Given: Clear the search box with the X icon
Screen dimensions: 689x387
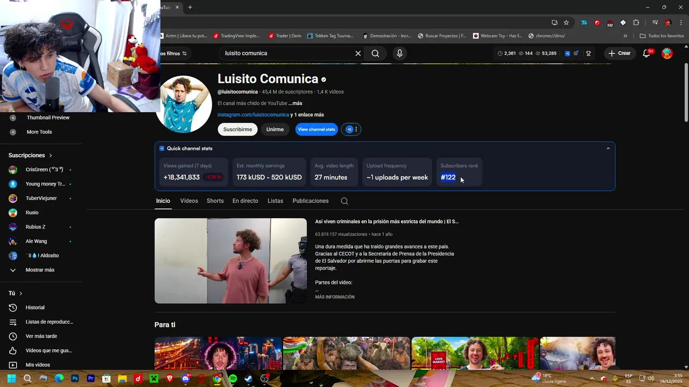Looking at the screenshot, I should (x=358, y=53).
